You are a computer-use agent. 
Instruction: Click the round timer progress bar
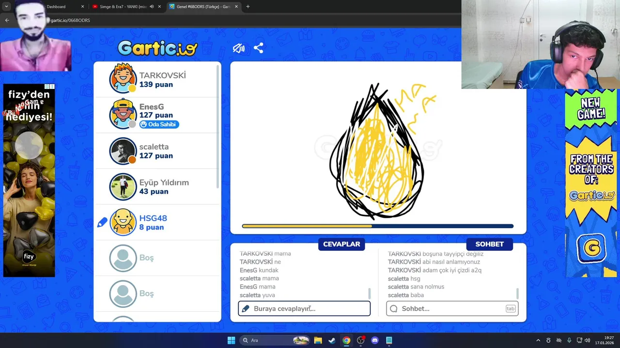coord(378,226)
